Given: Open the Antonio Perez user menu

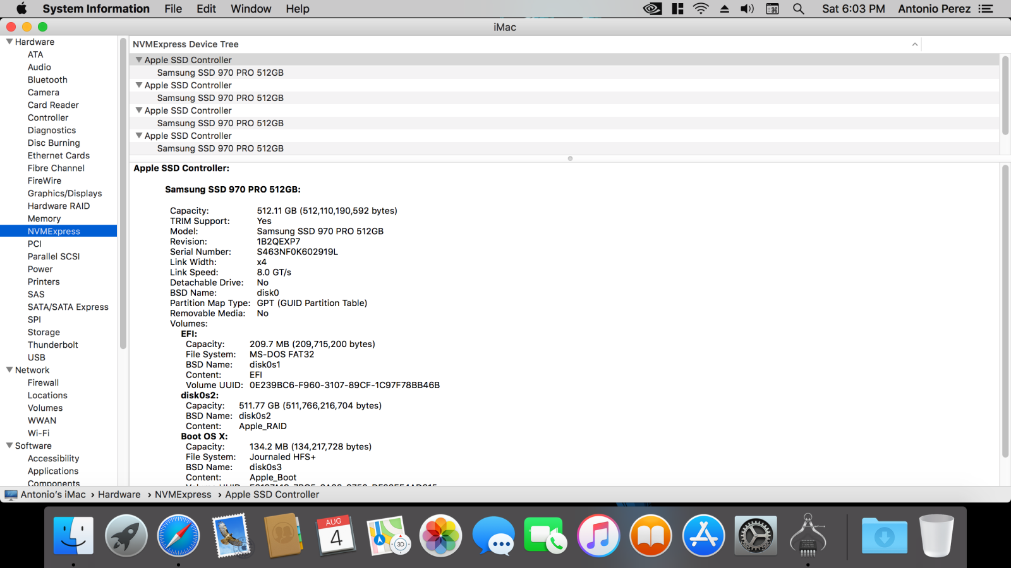Looking at the screenshot, I should click(x=934, y=9).
